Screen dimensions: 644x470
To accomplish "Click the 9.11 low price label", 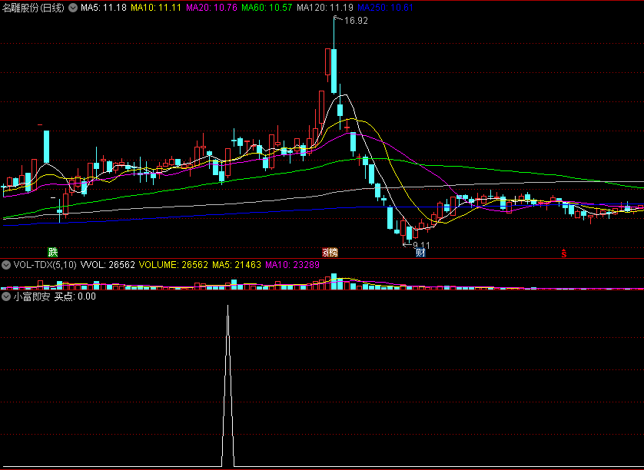I will tap(421, 246).
